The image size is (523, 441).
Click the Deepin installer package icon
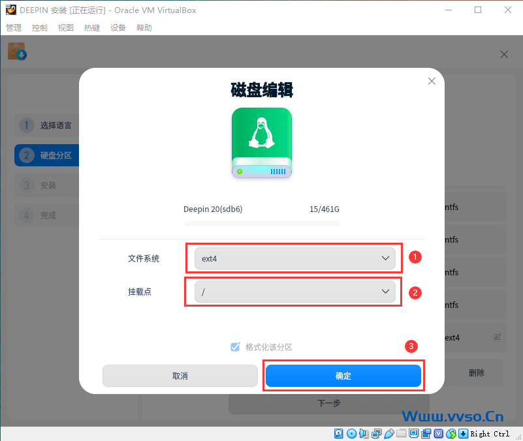(16, 52)
